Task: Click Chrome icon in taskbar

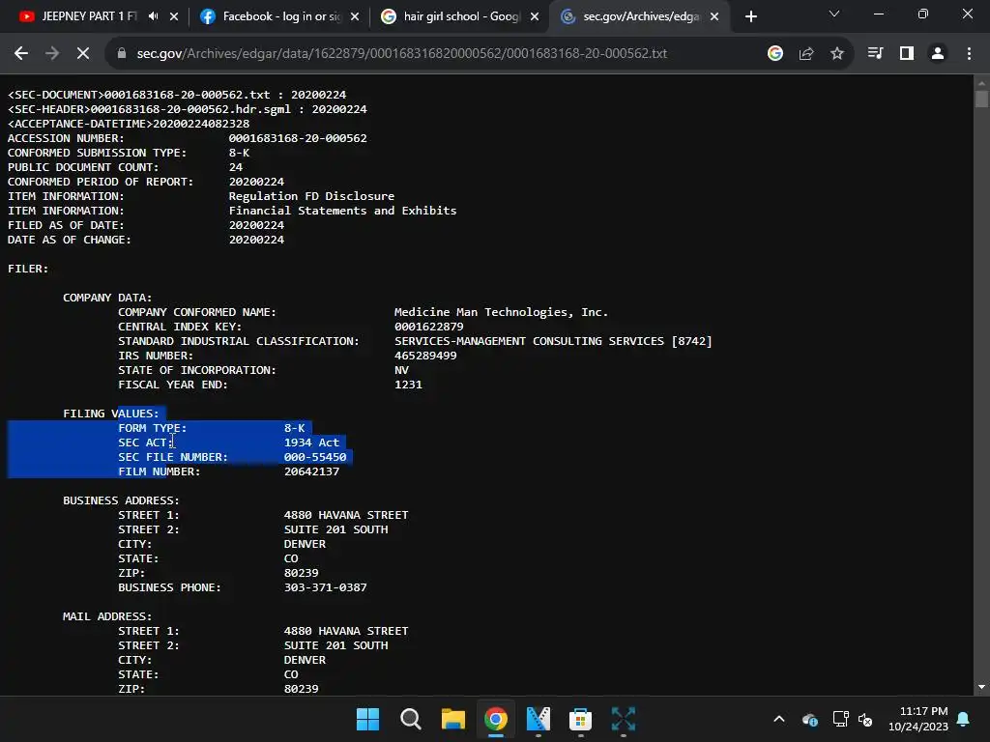Action: pyautogui.click(x=496, y=719)
